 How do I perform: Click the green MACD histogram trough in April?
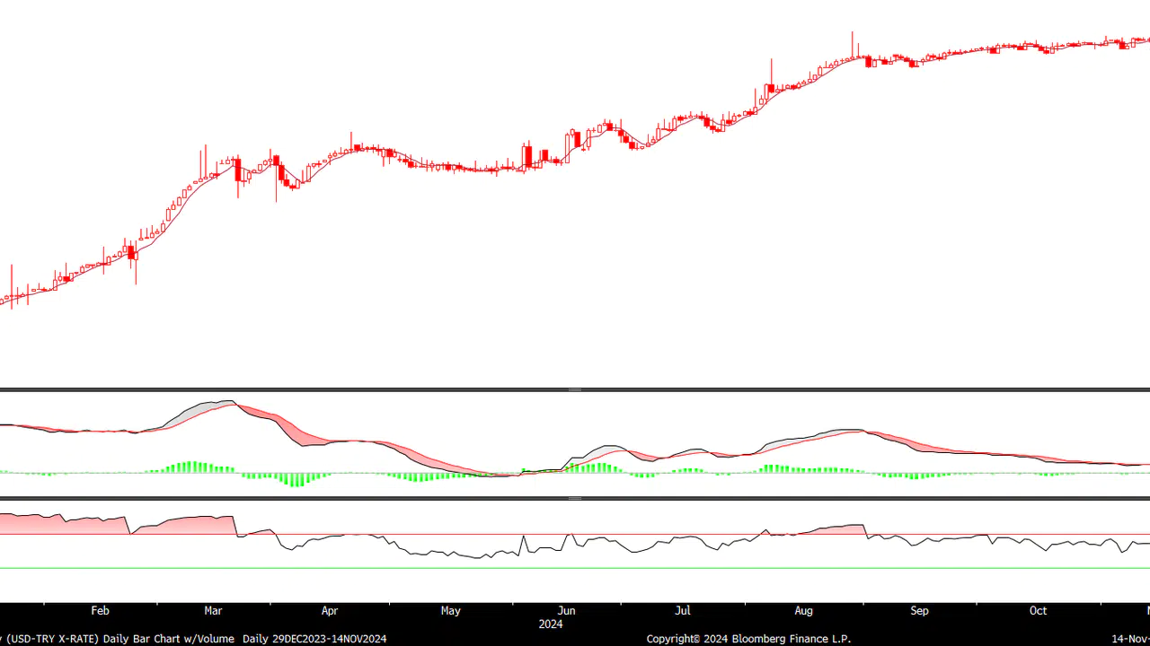[296, 479]
